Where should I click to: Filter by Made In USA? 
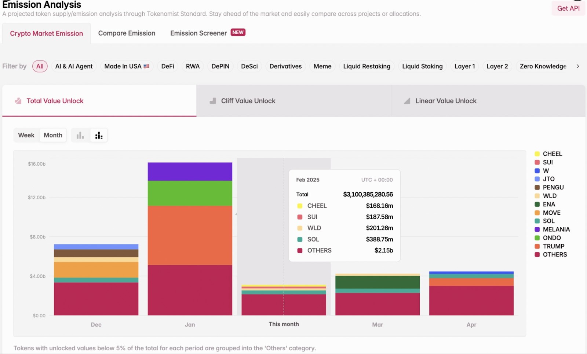click(127, 66)
